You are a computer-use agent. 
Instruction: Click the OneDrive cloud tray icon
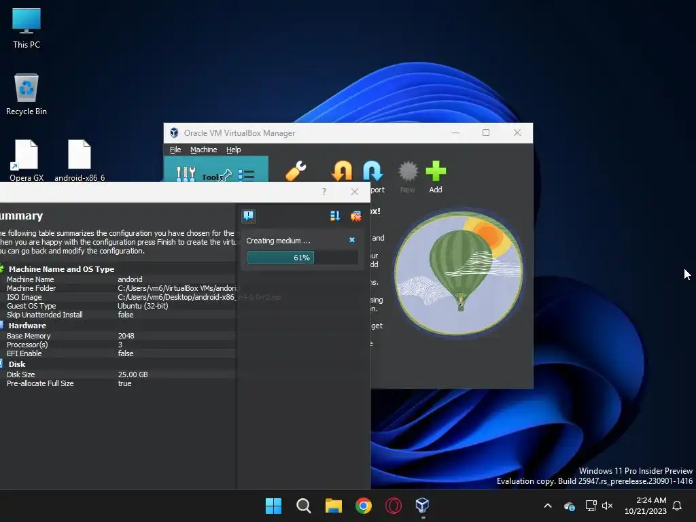tap(570, 506)
